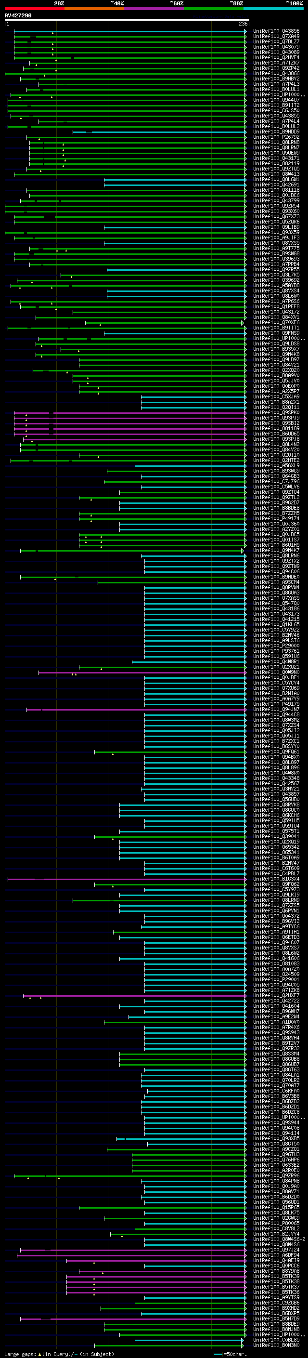Select the AV427290 query label
The image size is (308, 1358).
pos(18,15)
